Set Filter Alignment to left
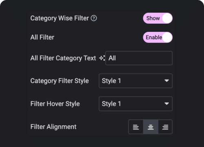This screenshot has height=147, width=204. click(x=136, y=127)
